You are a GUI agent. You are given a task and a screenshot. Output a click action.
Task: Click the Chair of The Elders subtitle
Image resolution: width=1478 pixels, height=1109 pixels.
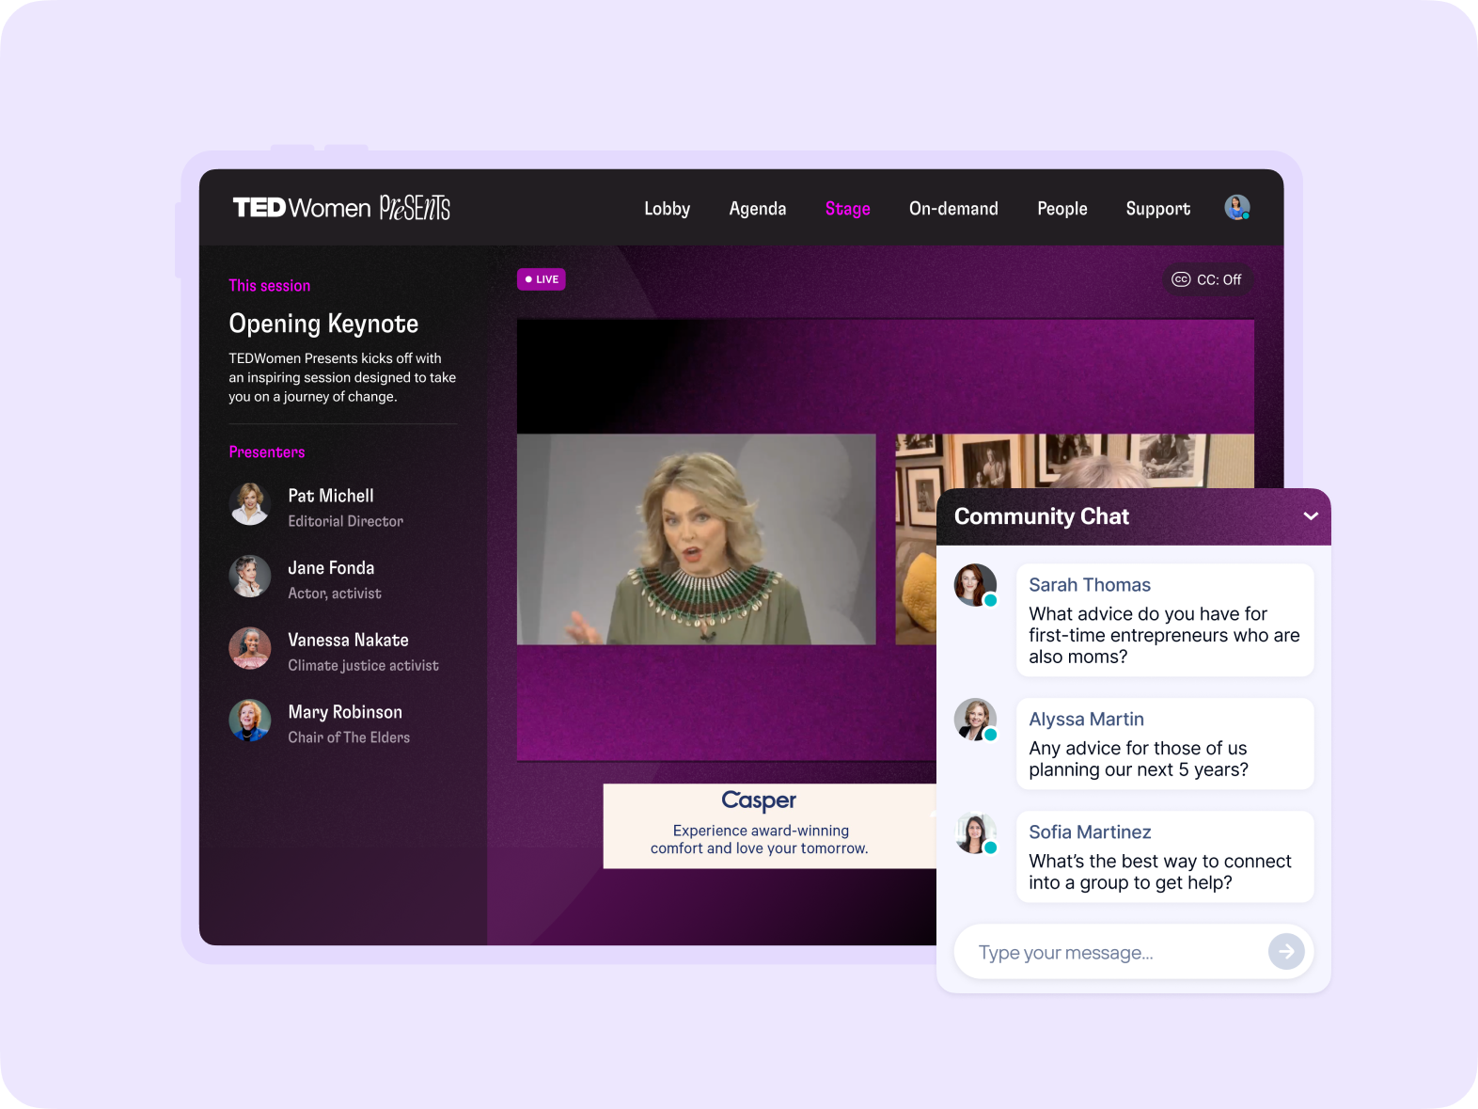(349, 737)
